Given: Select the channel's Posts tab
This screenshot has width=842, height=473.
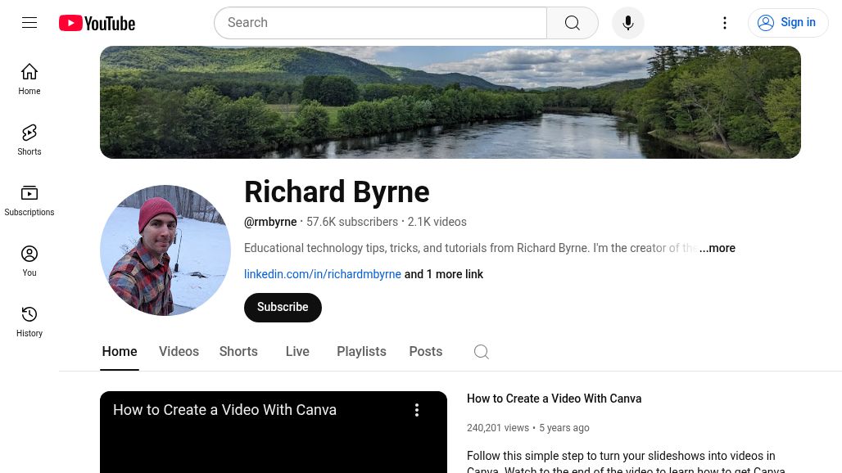Looking at the screenshot, I should (x=425, y=351).
